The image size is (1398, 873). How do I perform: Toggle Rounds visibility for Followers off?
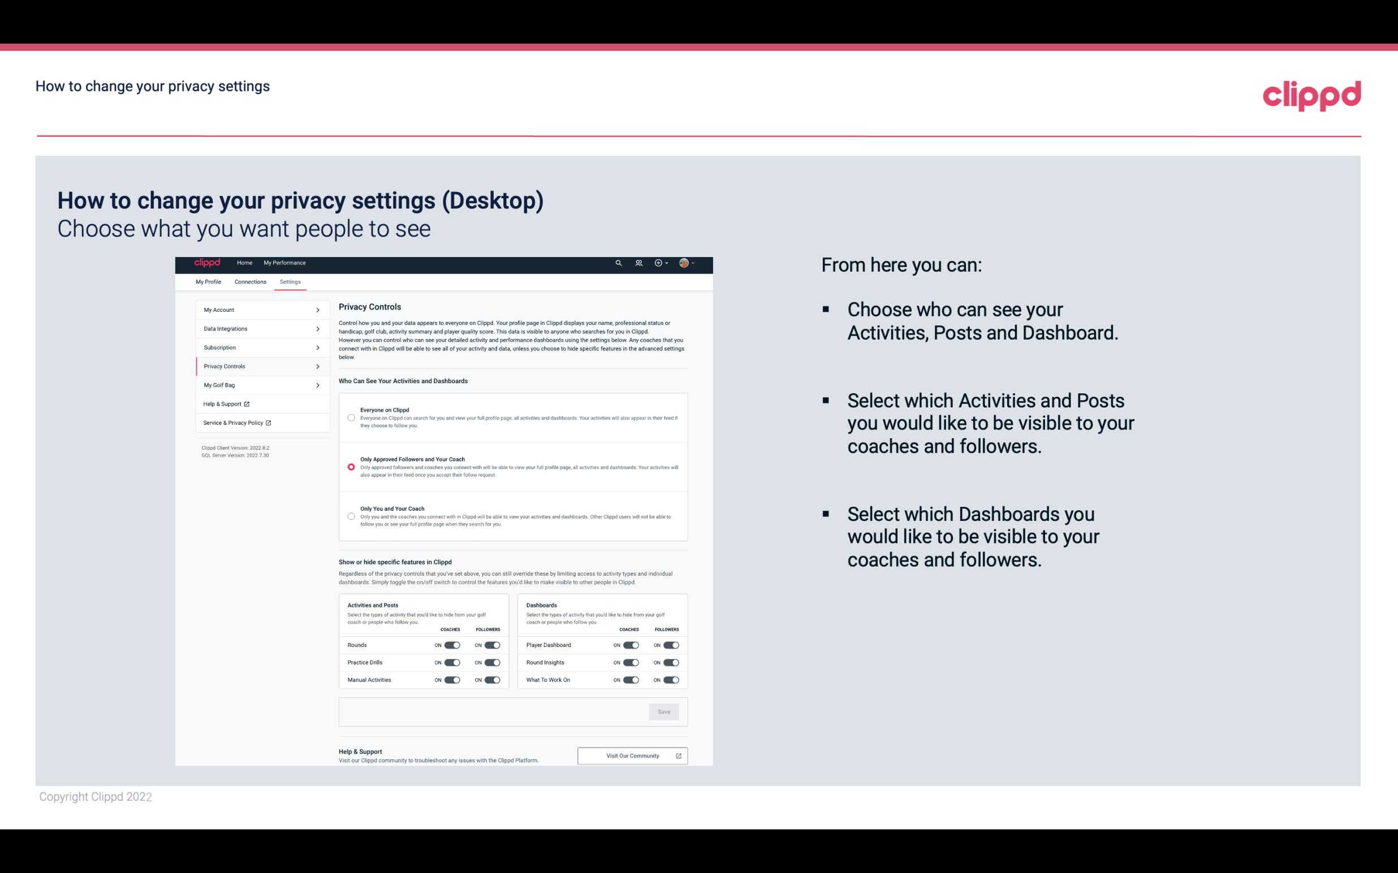click(x=492, y=645)
